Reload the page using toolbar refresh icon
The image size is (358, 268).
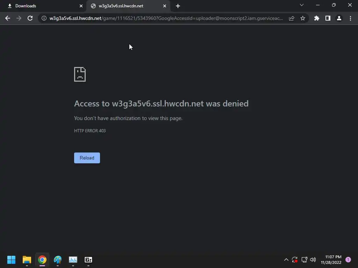pyautogui.click(x=30, y=18)
